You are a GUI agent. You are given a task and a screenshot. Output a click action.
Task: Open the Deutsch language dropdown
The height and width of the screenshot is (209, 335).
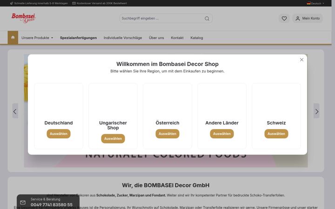pyautogui.click(x=315, y=3)
